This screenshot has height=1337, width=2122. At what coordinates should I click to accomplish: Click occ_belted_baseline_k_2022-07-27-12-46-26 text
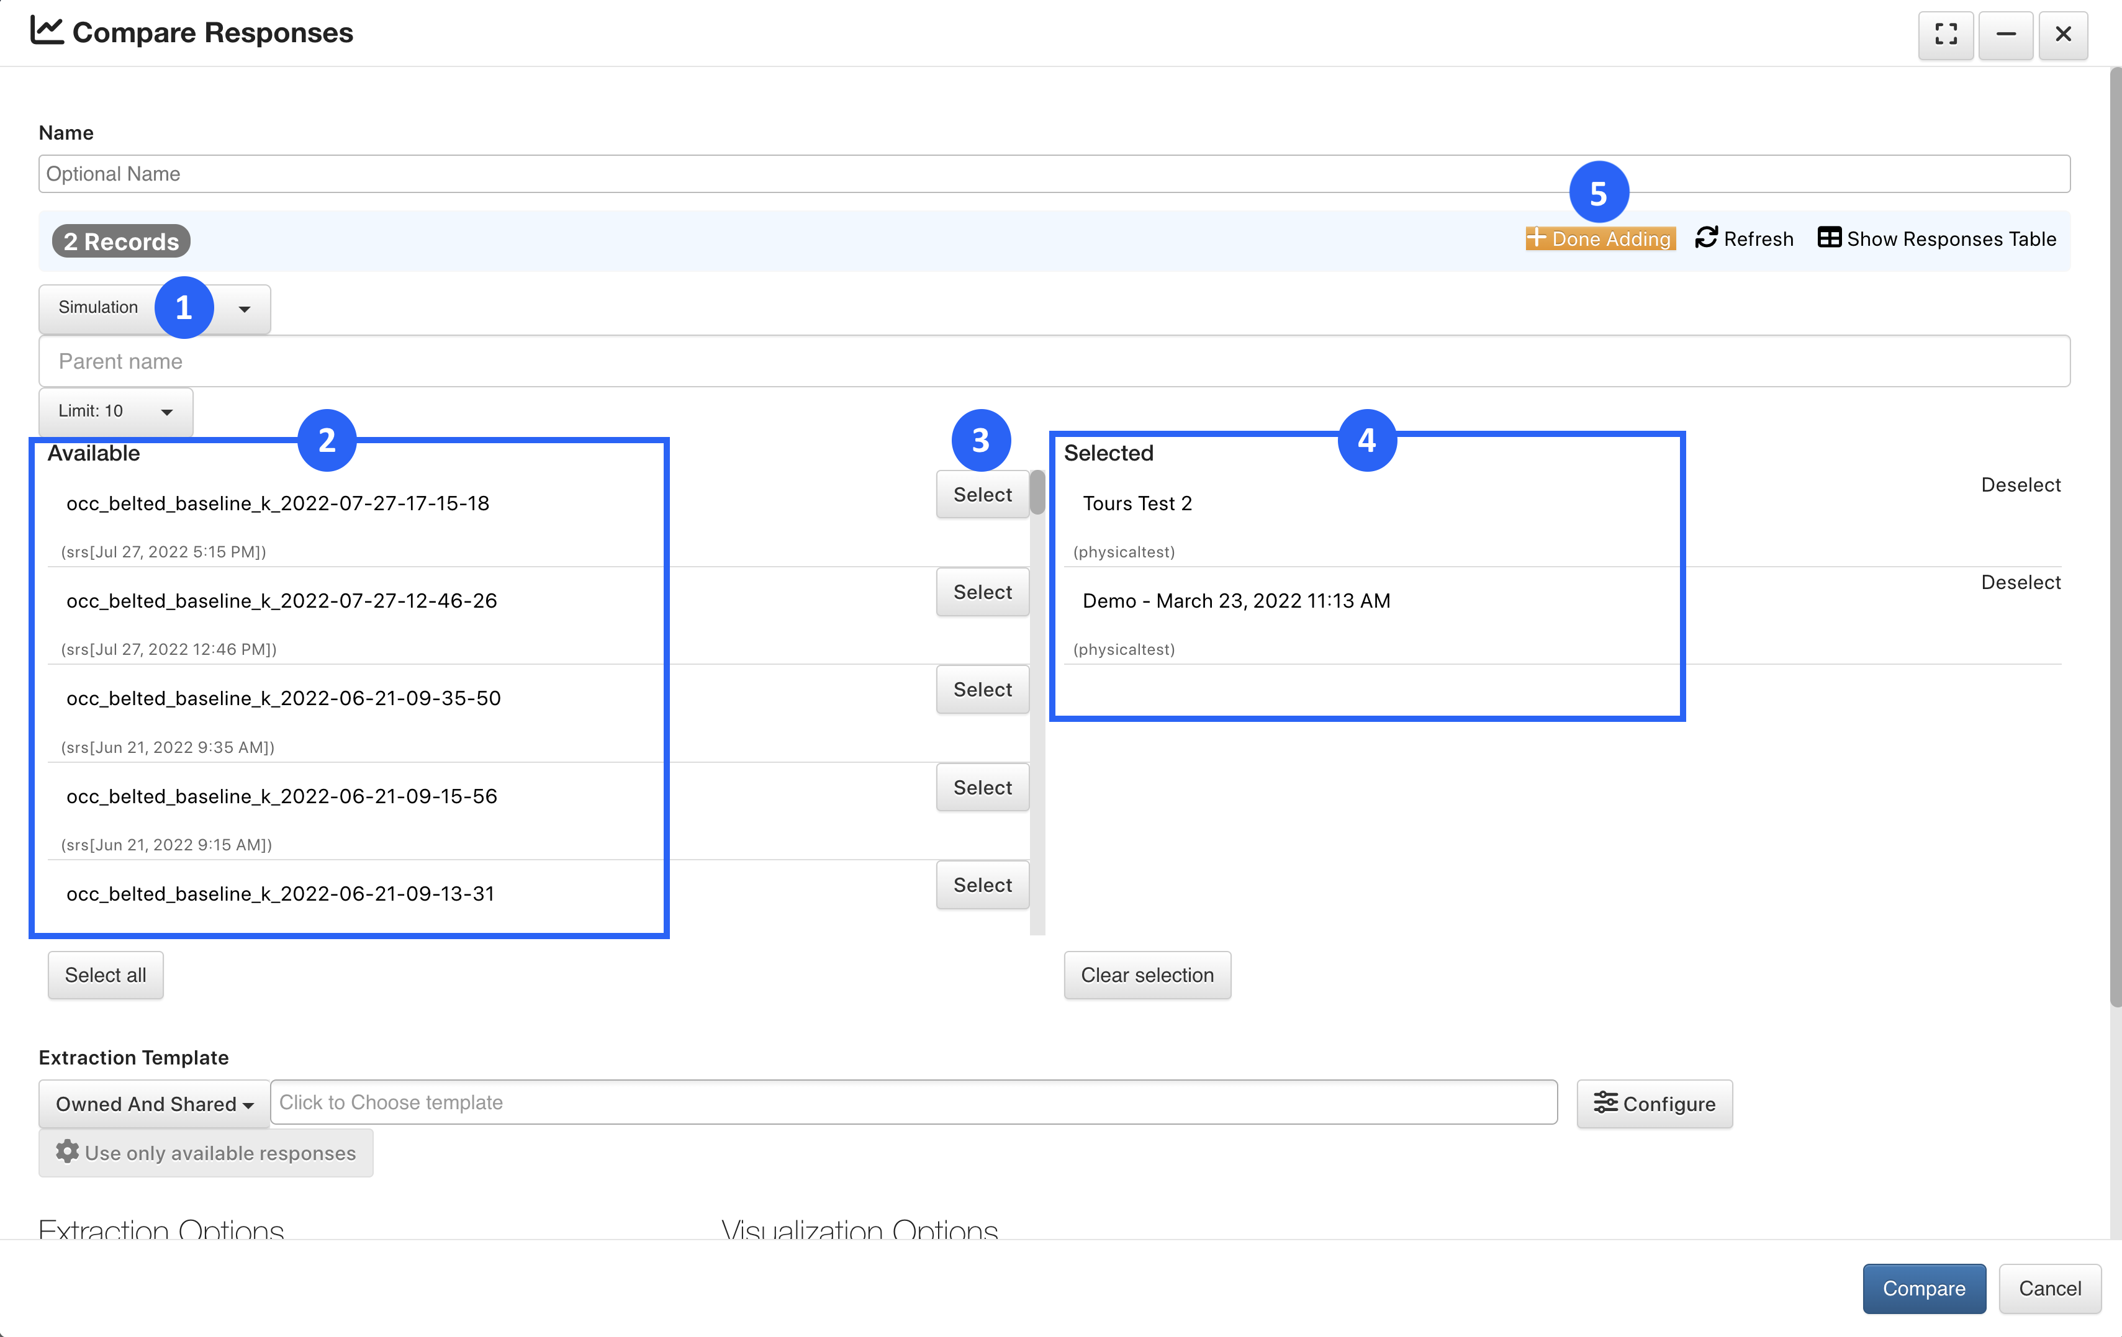(x=282, y=601)
